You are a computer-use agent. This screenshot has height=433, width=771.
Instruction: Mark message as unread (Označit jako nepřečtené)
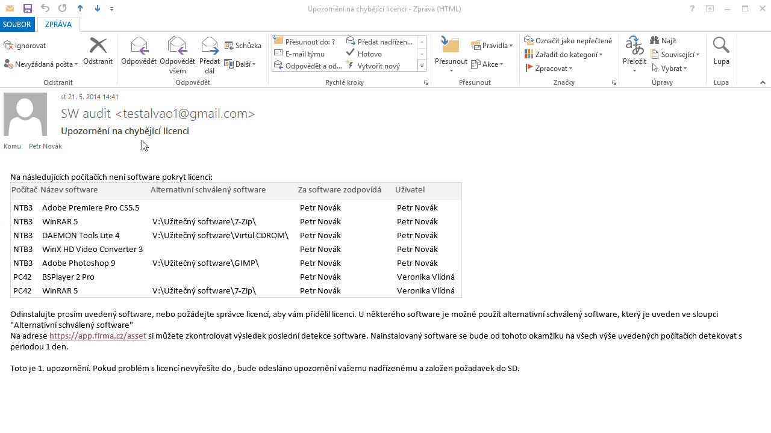[568, 41]
